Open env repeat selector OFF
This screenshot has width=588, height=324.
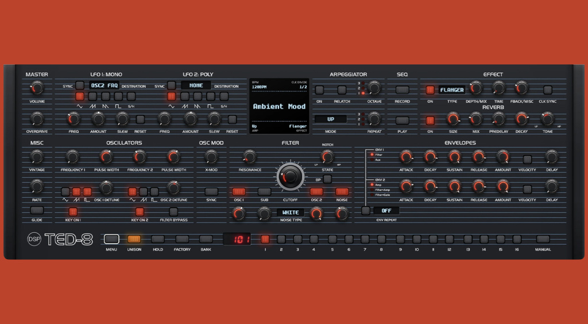click(386, 210)
